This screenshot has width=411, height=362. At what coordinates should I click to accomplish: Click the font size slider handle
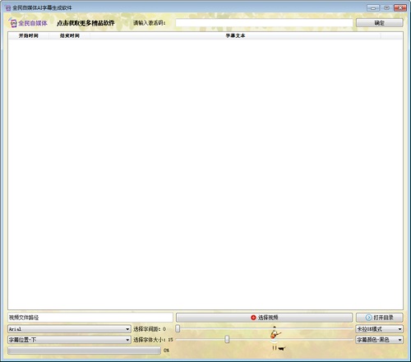(227, 340)
